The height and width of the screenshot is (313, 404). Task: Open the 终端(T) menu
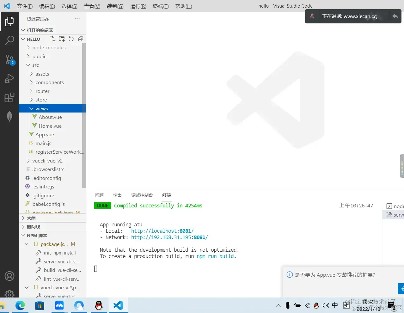click(x=161, y=6)
